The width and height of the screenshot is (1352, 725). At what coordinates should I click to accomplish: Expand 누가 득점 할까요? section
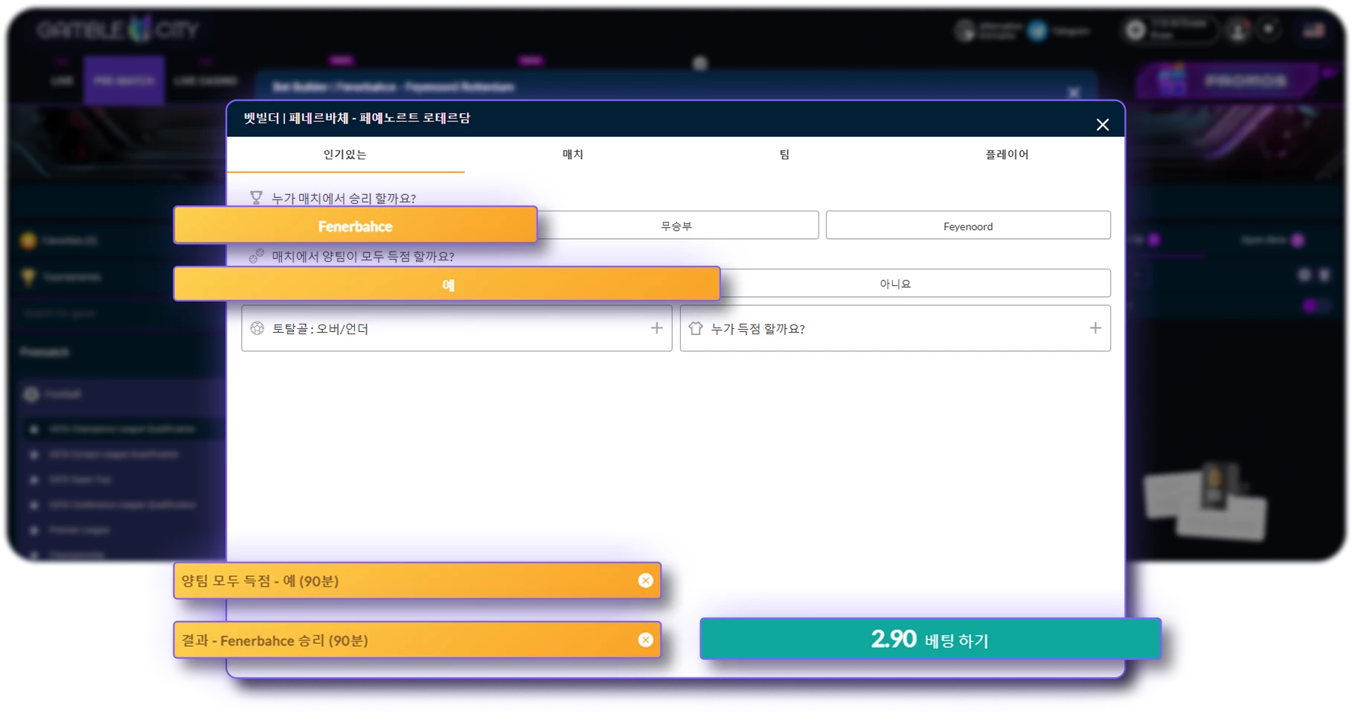pyautogui.click(x=895, y=328)
